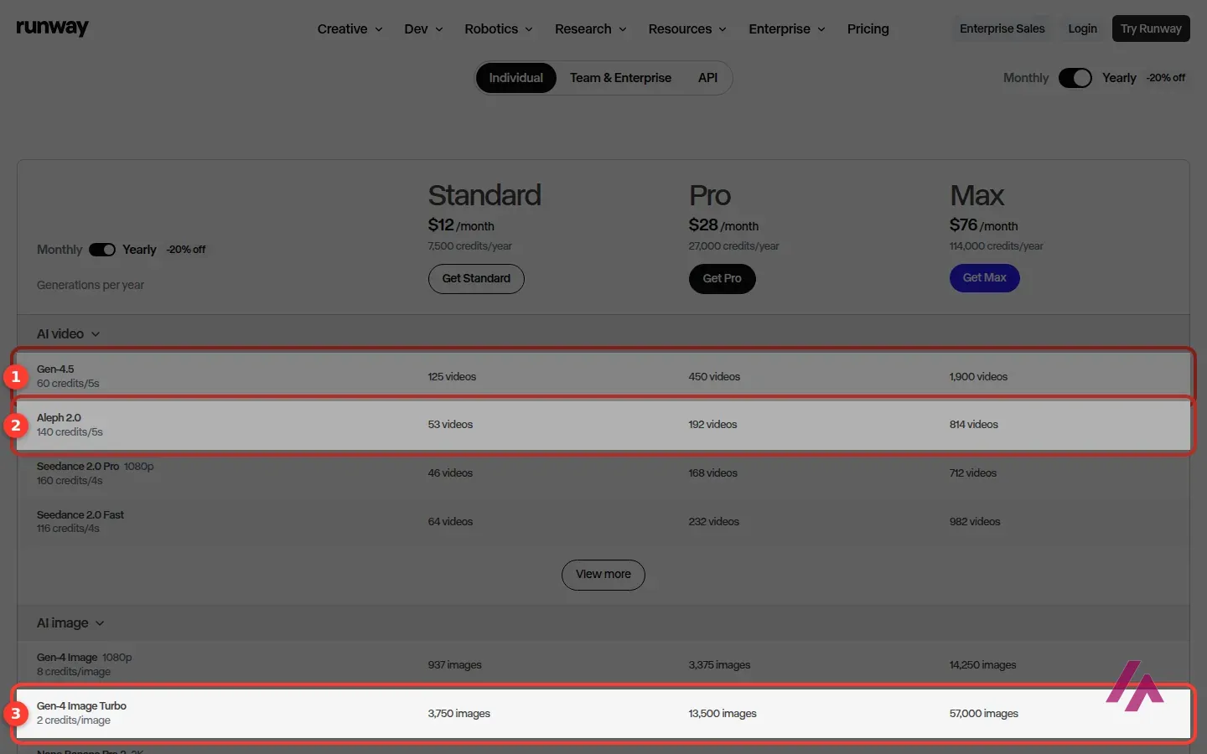Viewport: 1207px width, 754px height.
Task: Click the 46 videos cell
Action: click(450, 473)
